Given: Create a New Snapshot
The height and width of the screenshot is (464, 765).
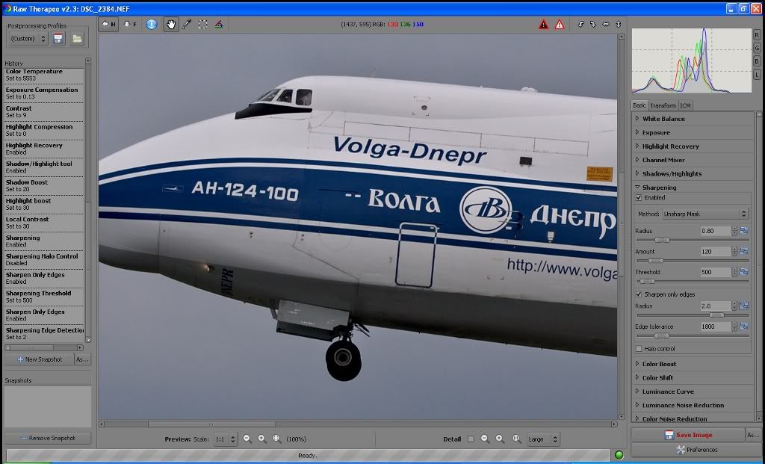Looking at the screenshot, I should coord(40,359).
